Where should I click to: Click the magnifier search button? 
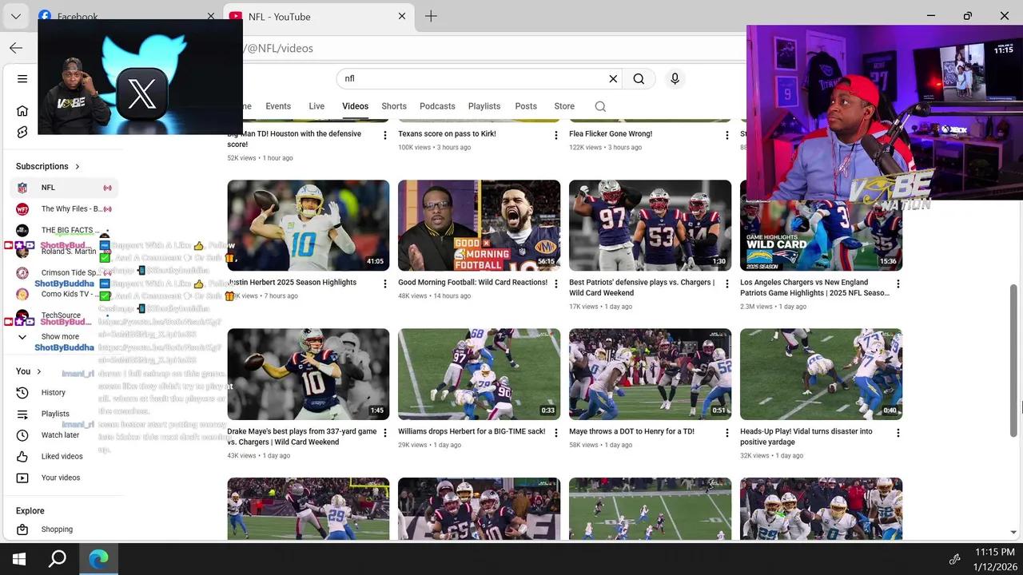(639, 78)
